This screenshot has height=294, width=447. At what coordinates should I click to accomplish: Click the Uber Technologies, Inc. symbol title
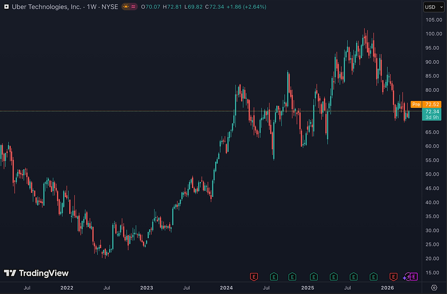click(x=47, y=6)
